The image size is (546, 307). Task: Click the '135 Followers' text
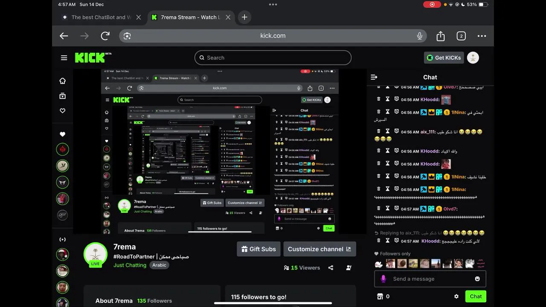coord(154,301)
